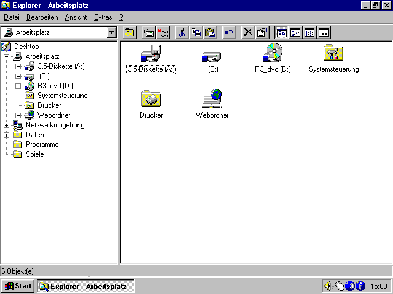Open Properties via the toolbar icon
Image resolution: width=393 pixels, height=294 pixels.
click(x=262, y=32)
